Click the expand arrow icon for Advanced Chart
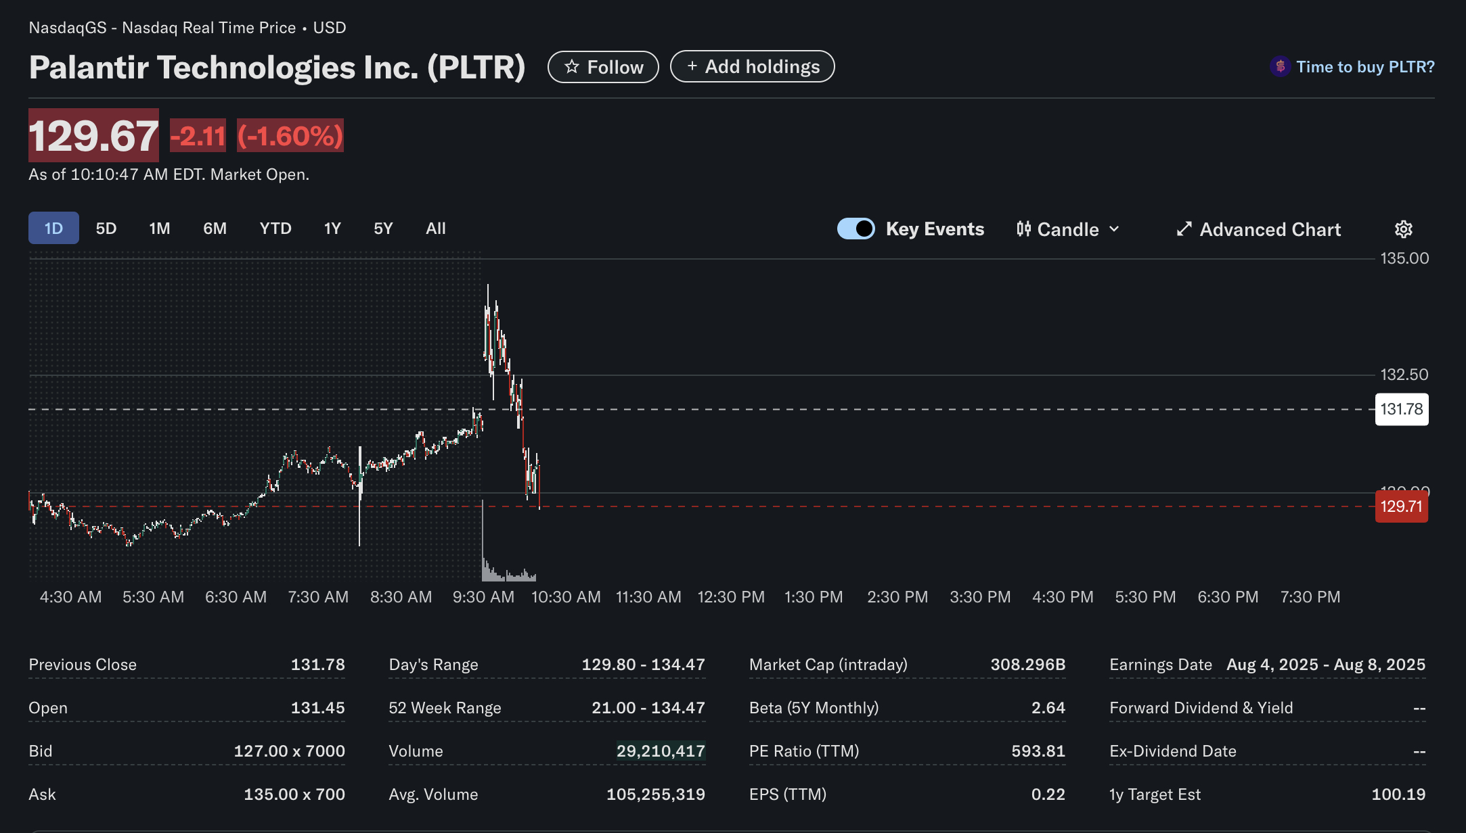Image resolution: width=1466 pixels, height=833 pixels. coord(1184,229)
